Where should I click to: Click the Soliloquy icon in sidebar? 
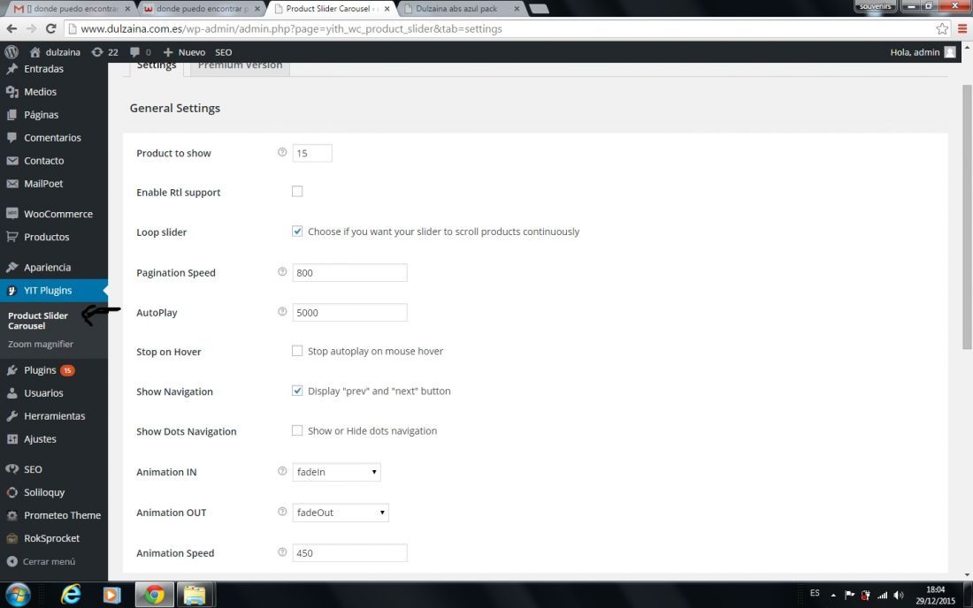(11, 492)
